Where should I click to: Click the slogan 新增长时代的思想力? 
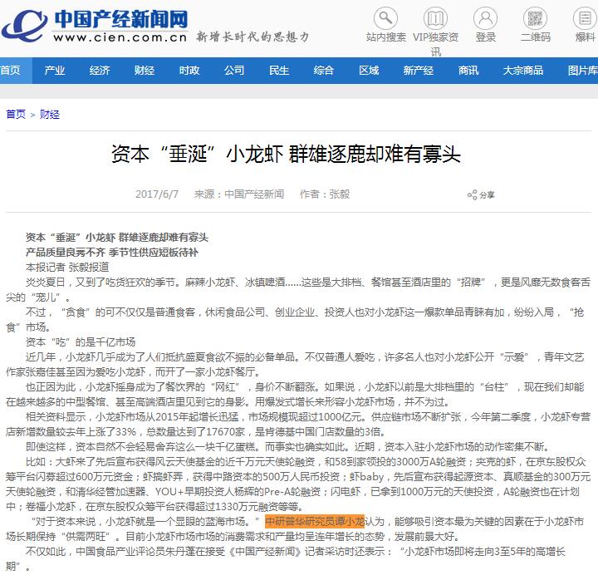click(x=252, y=37)
